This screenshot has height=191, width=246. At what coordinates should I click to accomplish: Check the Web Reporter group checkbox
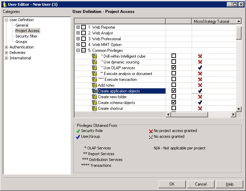pos(84,27)
